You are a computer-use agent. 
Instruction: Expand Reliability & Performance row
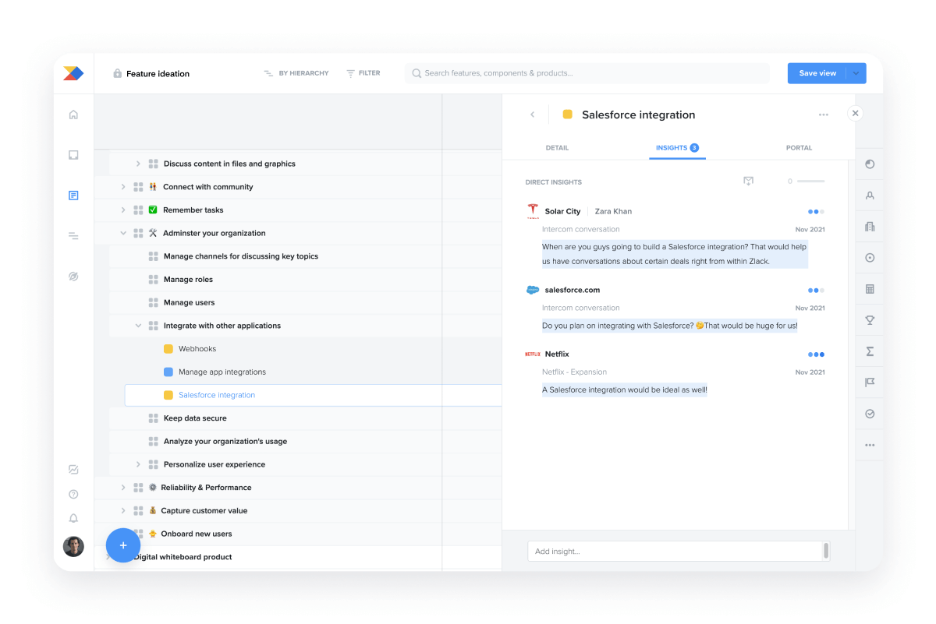tap(122, 488)
